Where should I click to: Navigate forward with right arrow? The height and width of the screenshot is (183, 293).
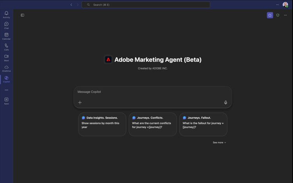click(78, 5)
